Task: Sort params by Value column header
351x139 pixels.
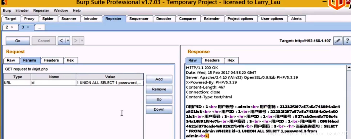Action: pos(110,77)
